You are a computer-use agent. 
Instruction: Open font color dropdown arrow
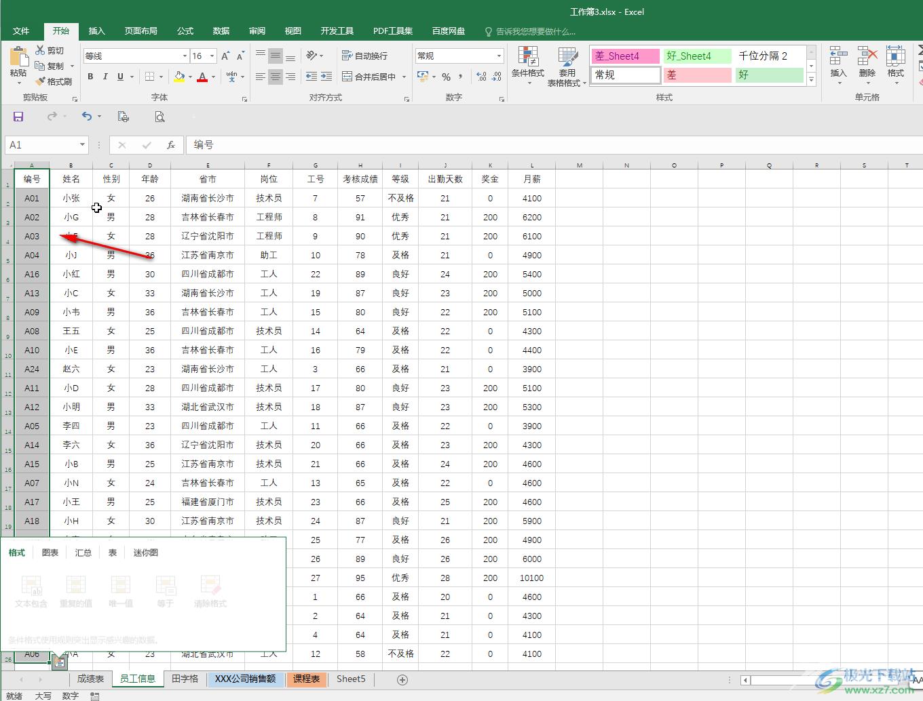213,77
